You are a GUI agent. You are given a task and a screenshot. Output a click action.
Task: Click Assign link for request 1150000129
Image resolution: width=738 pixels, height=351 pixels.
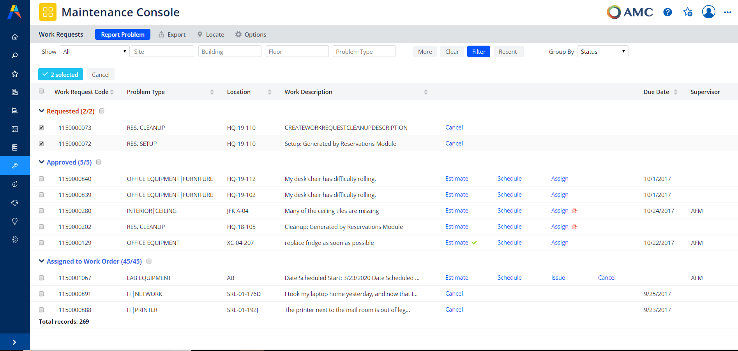560,243
